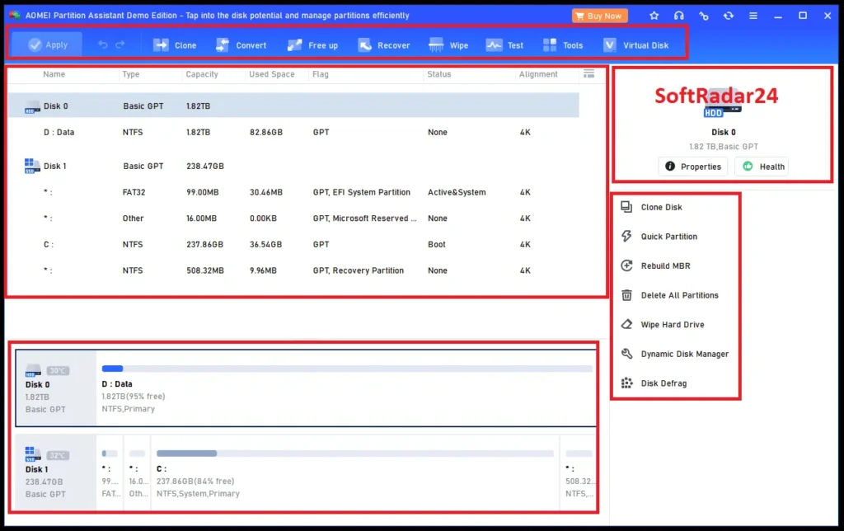This screenshot has width=844, height=531.
Task: Select the C : partition row
Action: [293, 244]
